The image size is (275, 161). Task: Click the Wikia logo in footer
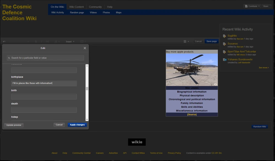(137, 142)
